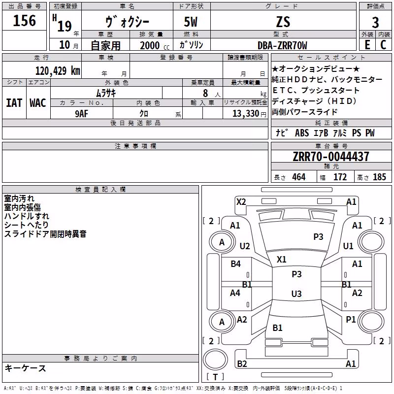
Task: Select the note スライドドア開閉時異音
Action: (45, 234)
